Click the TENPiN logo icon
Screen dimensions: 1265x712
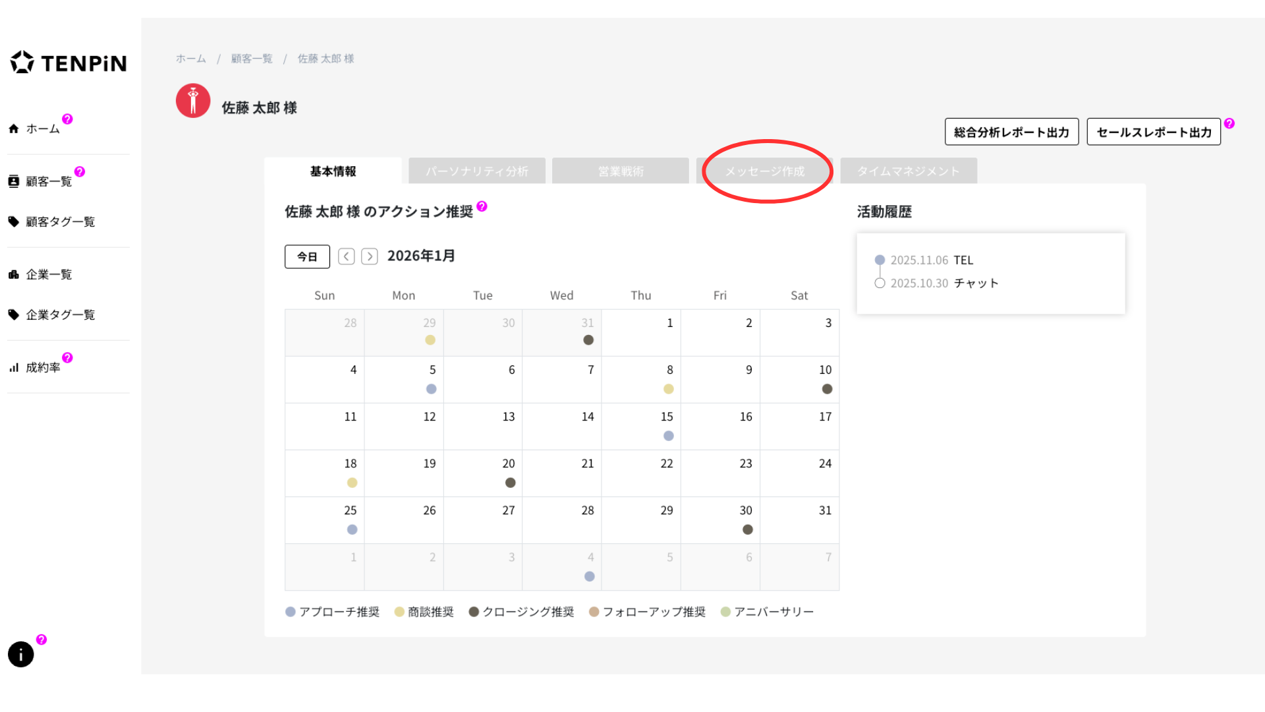[x=22, y=63]
